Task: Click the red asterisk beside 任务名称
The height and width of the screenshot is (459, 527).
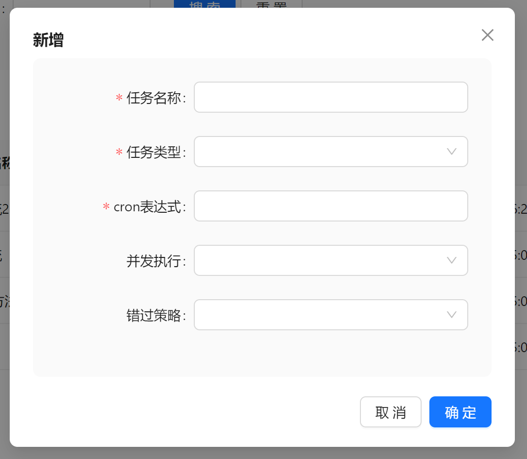Action: (119, 99)
